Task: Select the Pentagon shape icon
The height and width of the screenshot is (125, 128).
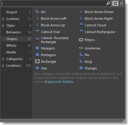Action: (x=37, y=55)
